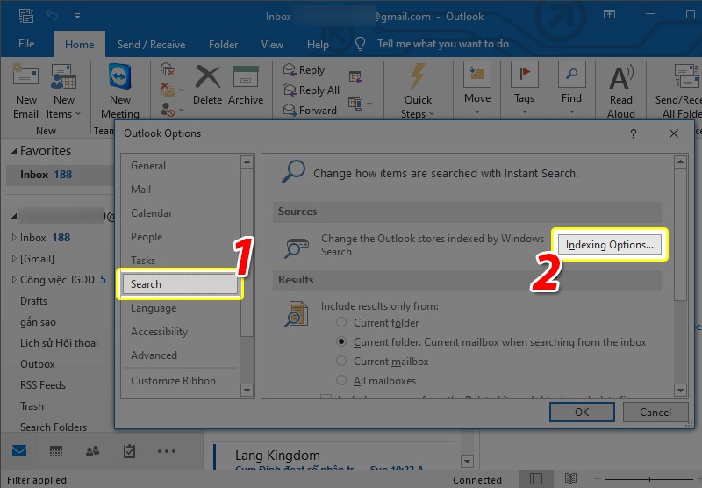This screenshot has height=488, width=702.
Task: Click the Reply button in ribbon
Action: pos(304,70)
